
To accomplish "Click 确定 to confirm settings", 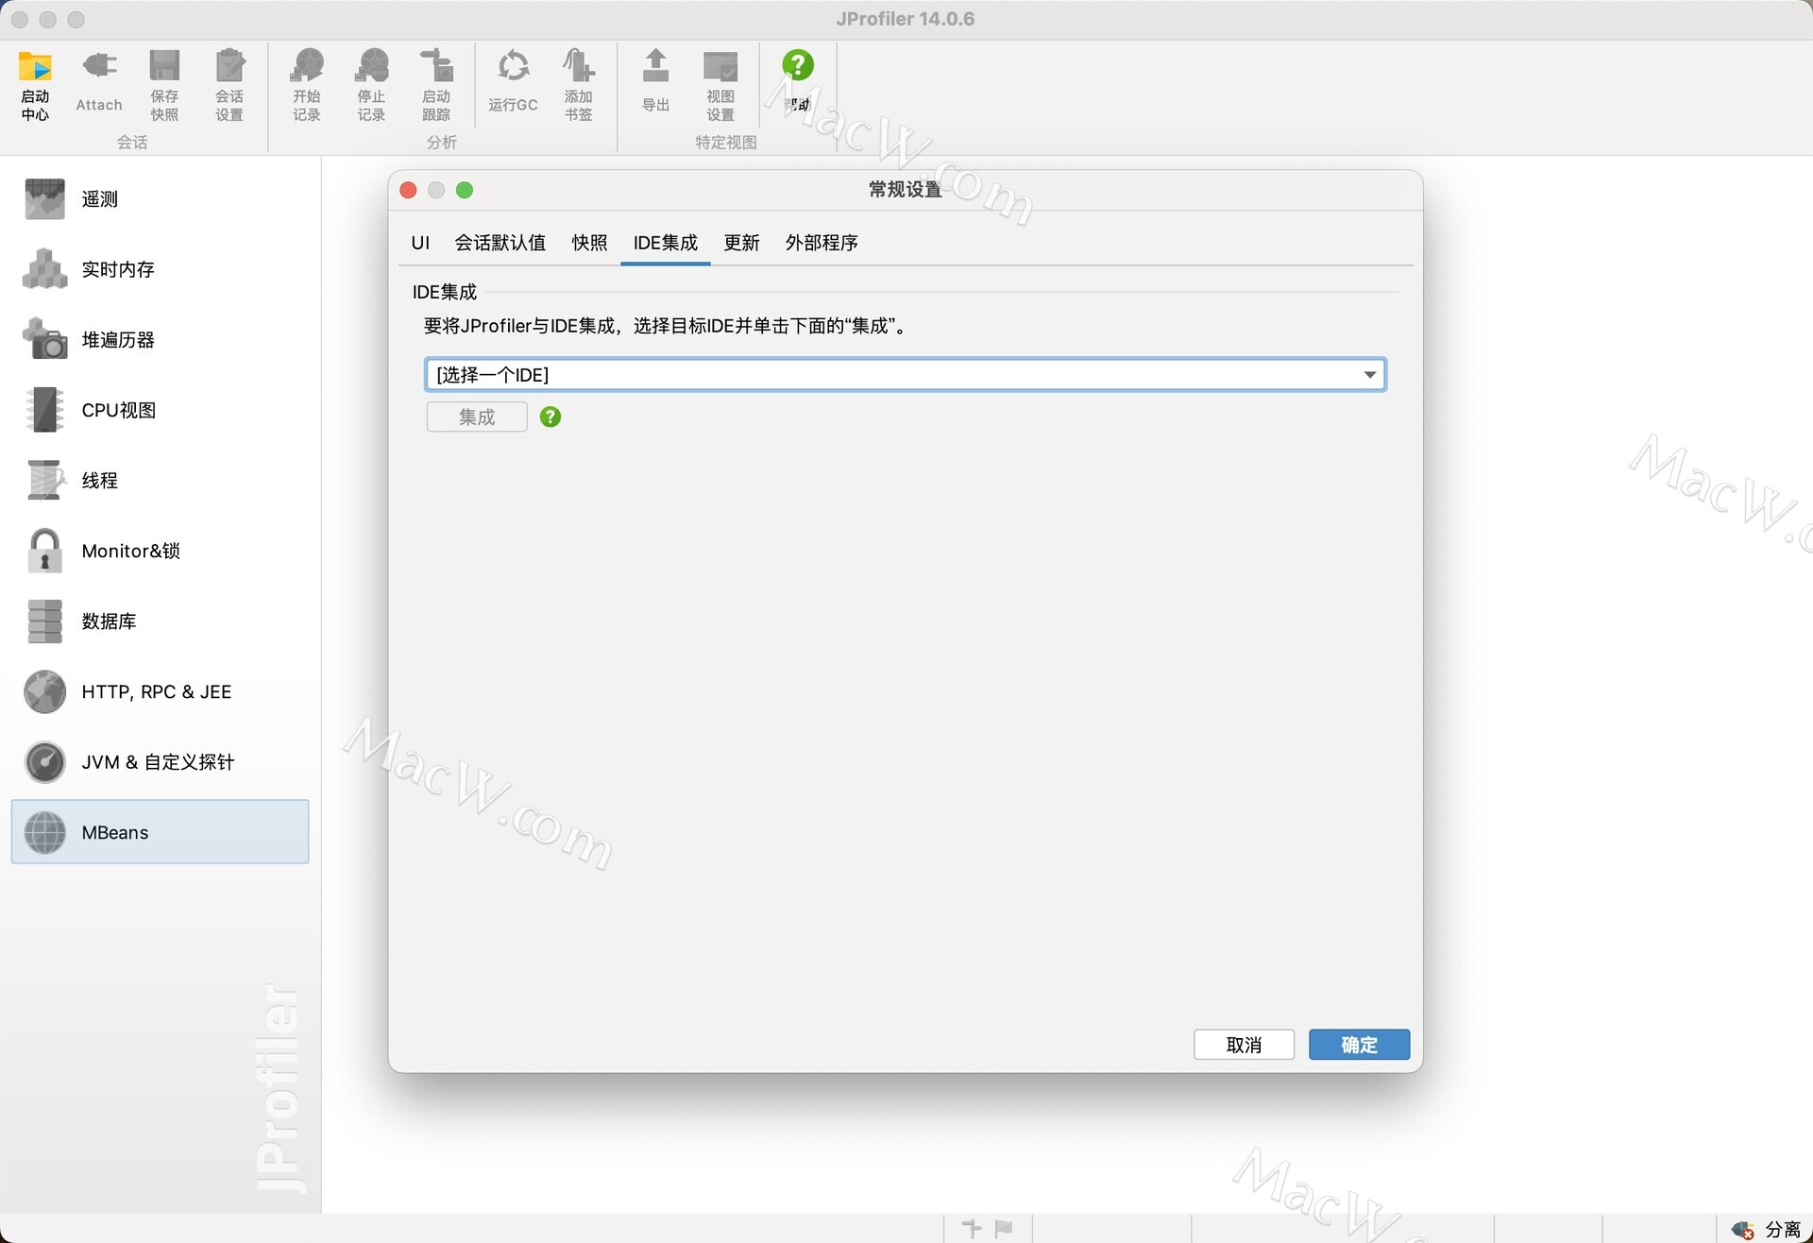I will 1359,1045.
